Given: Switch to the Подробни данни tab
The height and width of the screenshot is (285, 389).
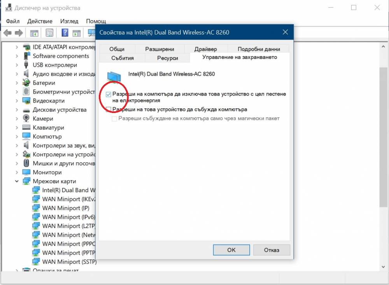Looking at the screenshot, I should pos(259,49).
